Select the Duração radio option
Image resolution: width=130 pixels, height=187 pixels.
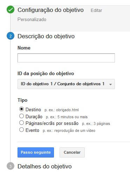point(21,116)
